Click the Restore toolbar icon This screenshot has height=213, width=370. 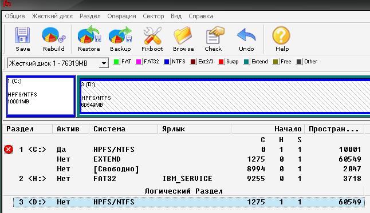(x=89, y=35)
